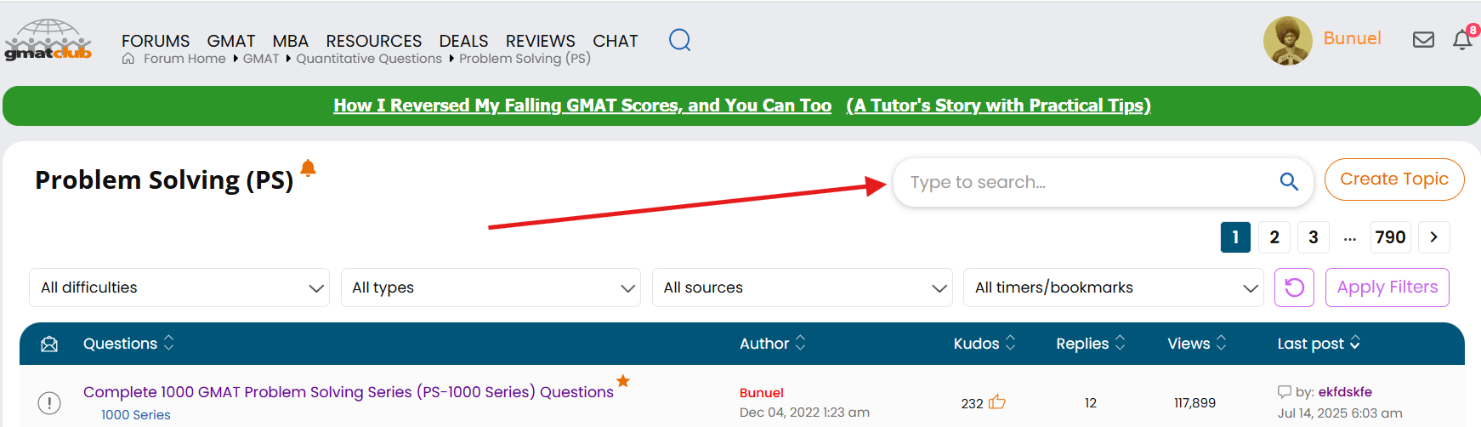Click the Apply Filters button

coord(1387,288)
